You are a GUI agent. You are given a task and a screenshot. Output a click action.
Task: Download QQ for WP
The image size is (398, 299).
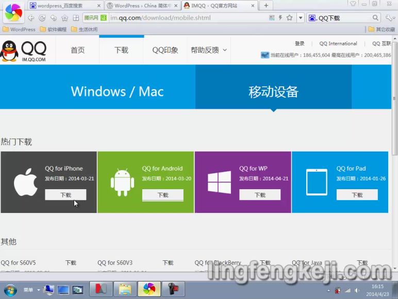pyautogui.click(x=260, y=195)
